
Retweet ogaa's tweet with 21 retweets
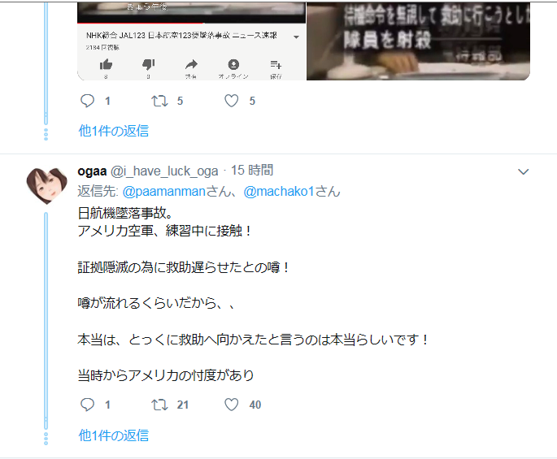159,405
